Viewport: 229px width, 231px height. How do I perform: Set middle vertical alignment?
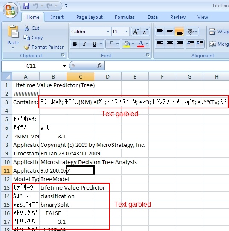point(170,31)
